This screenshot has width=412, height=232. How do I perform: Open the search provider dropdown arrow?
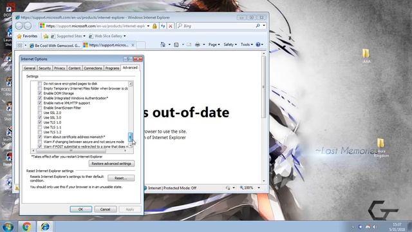pos(264,26)
